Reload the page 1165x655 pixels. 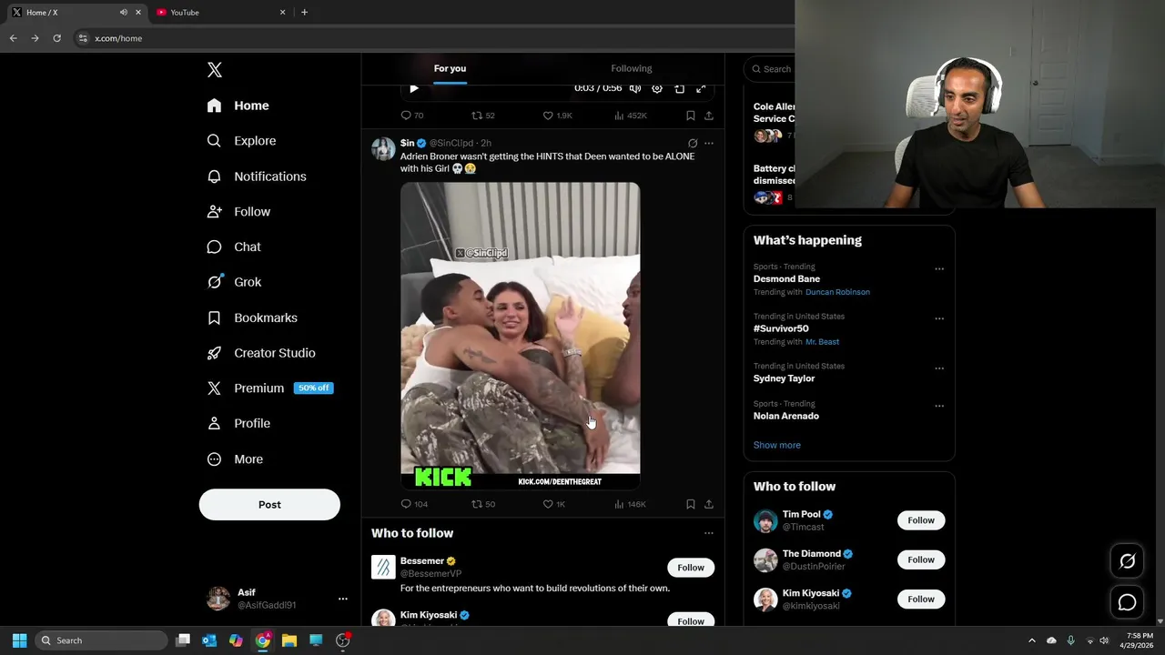(56, 38)
